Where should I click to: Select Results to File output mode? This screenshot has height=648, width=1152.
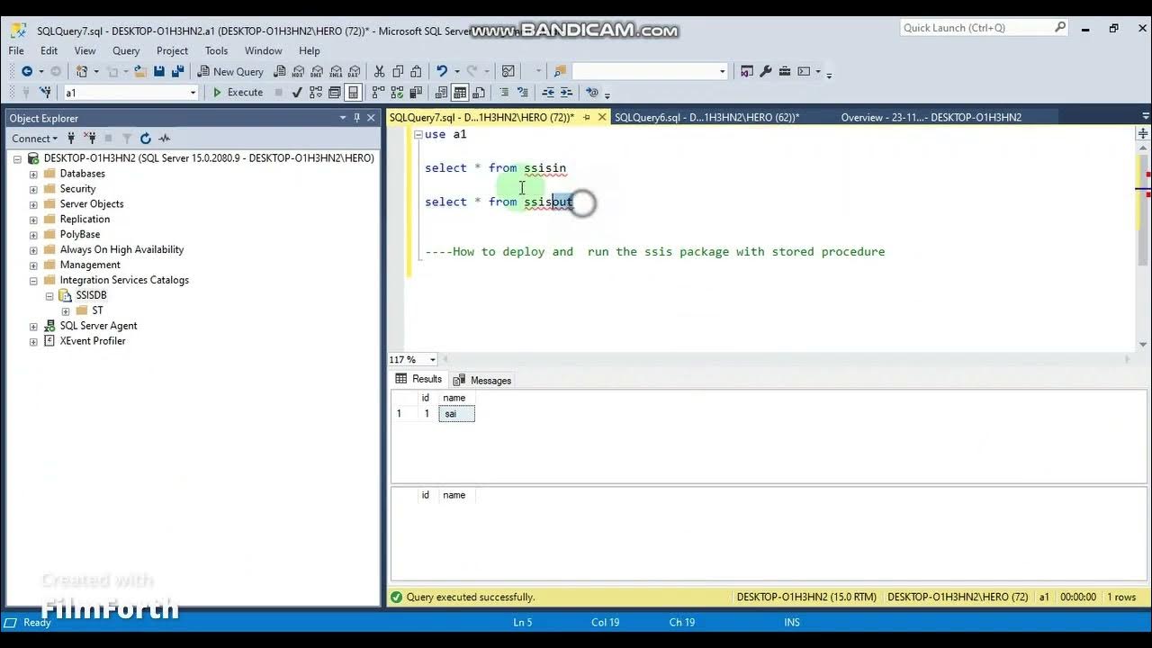(x=479, y=92)
